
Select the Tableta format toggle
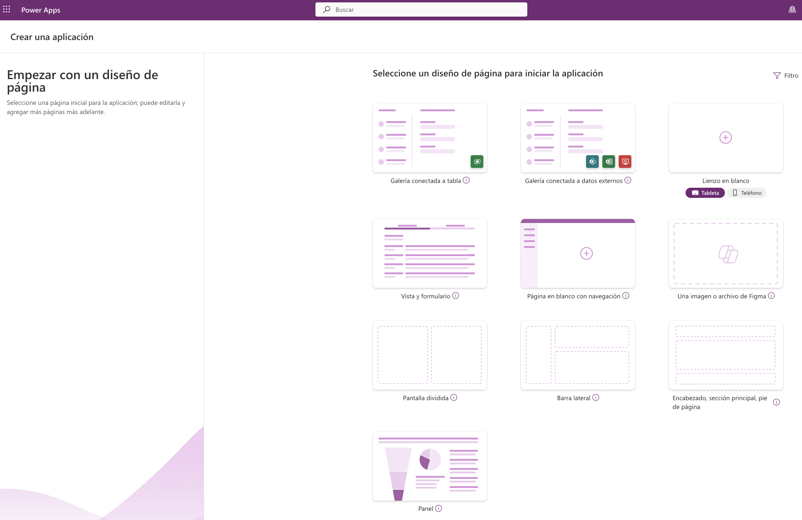(x=705, y=193)
